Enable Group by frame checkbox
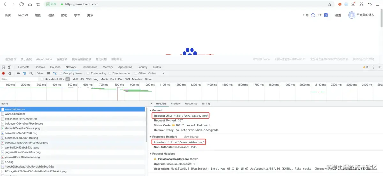 (x=61, y=73)
